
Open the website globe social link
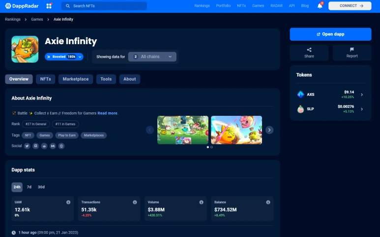click(x=61, y=146)
